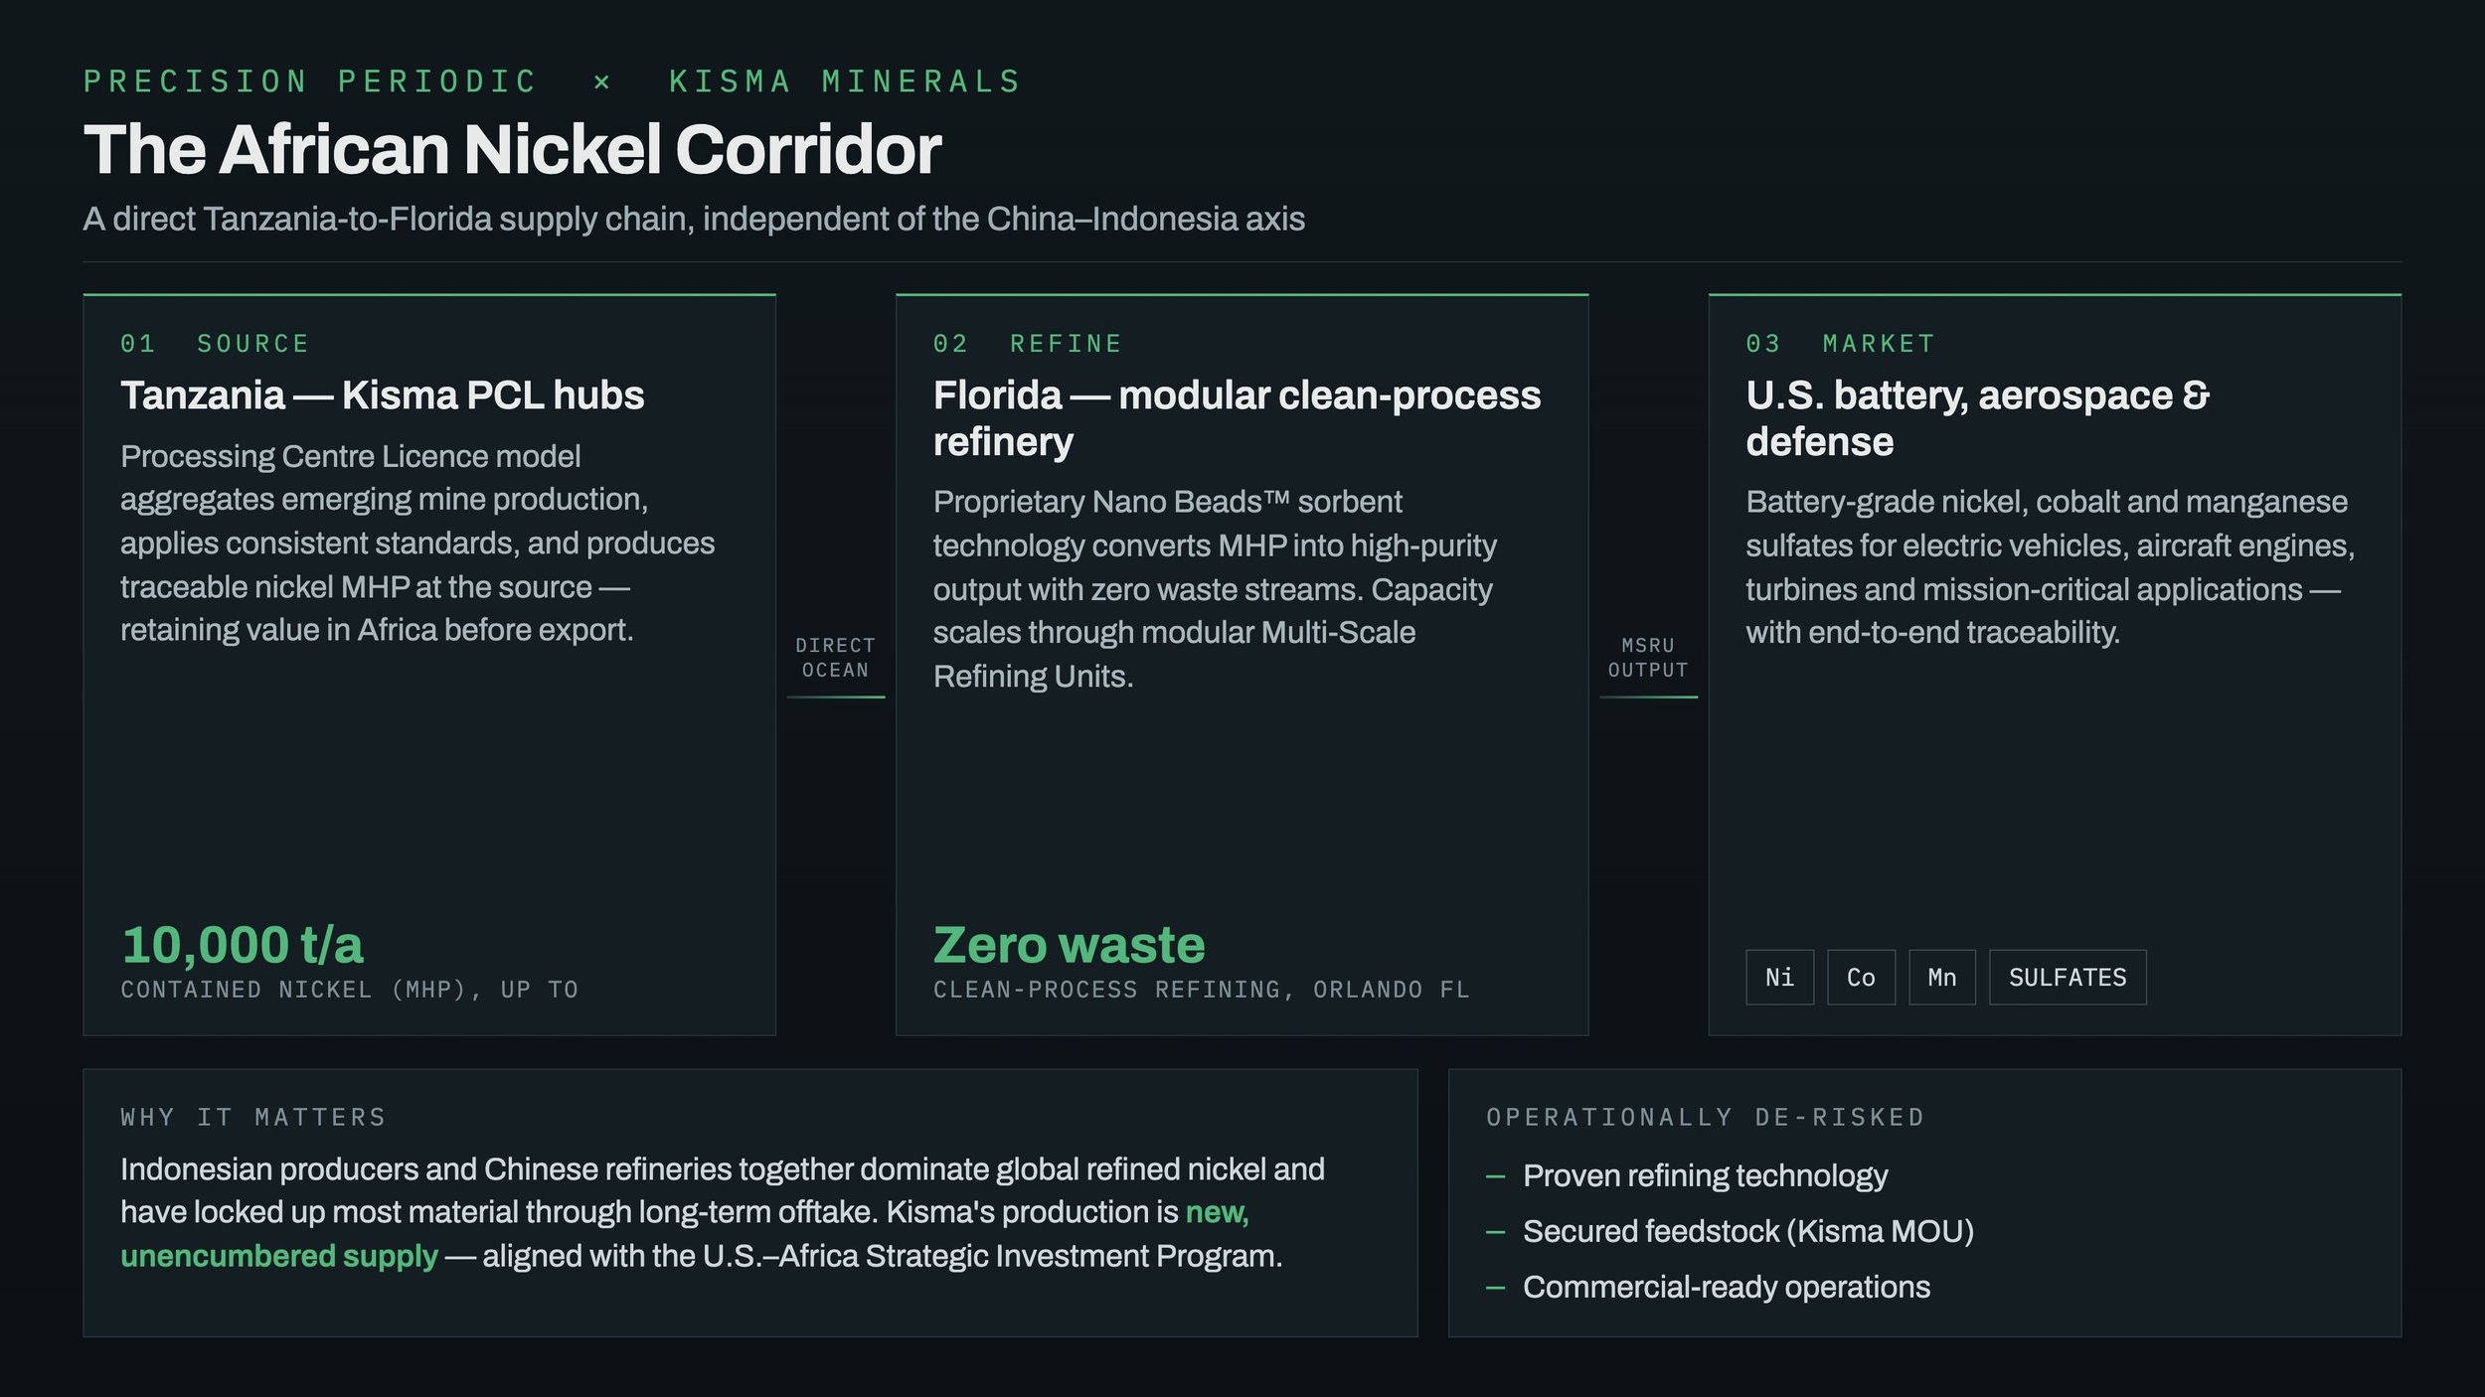Select the Co element tag
Screen dimensions: 2485x1397
[1861, 977]
